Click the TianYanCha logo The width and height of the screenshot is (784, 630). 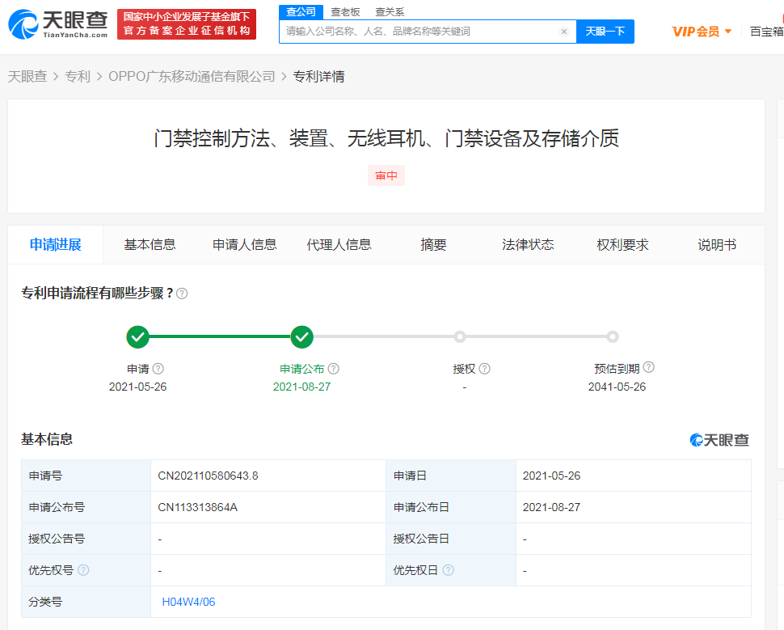pos(58,24)
